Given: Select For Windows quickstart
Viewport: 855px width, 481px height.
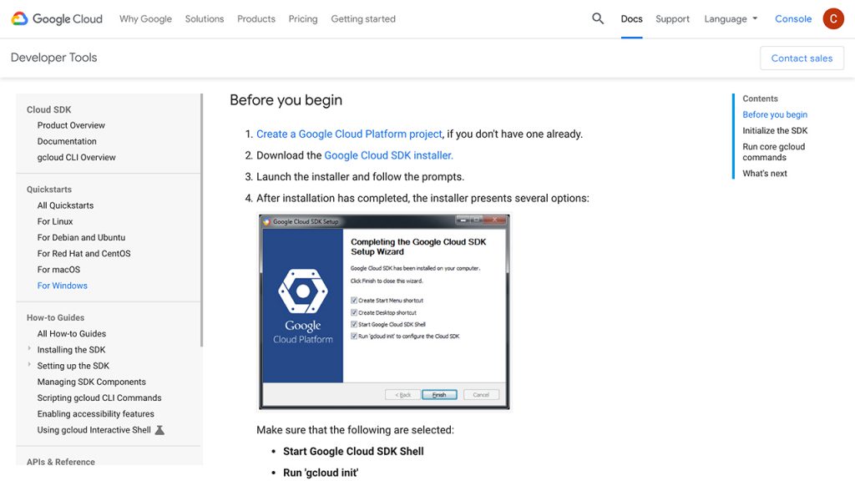Looking at the screenshot, I should point(62,286).
